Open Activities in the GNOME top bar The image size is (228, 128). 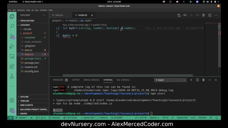coord(13,2)
